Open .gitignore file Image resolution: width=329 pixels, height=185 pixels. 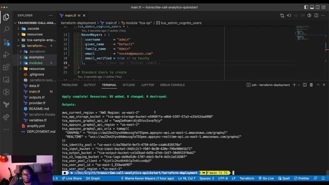(36, 75)
